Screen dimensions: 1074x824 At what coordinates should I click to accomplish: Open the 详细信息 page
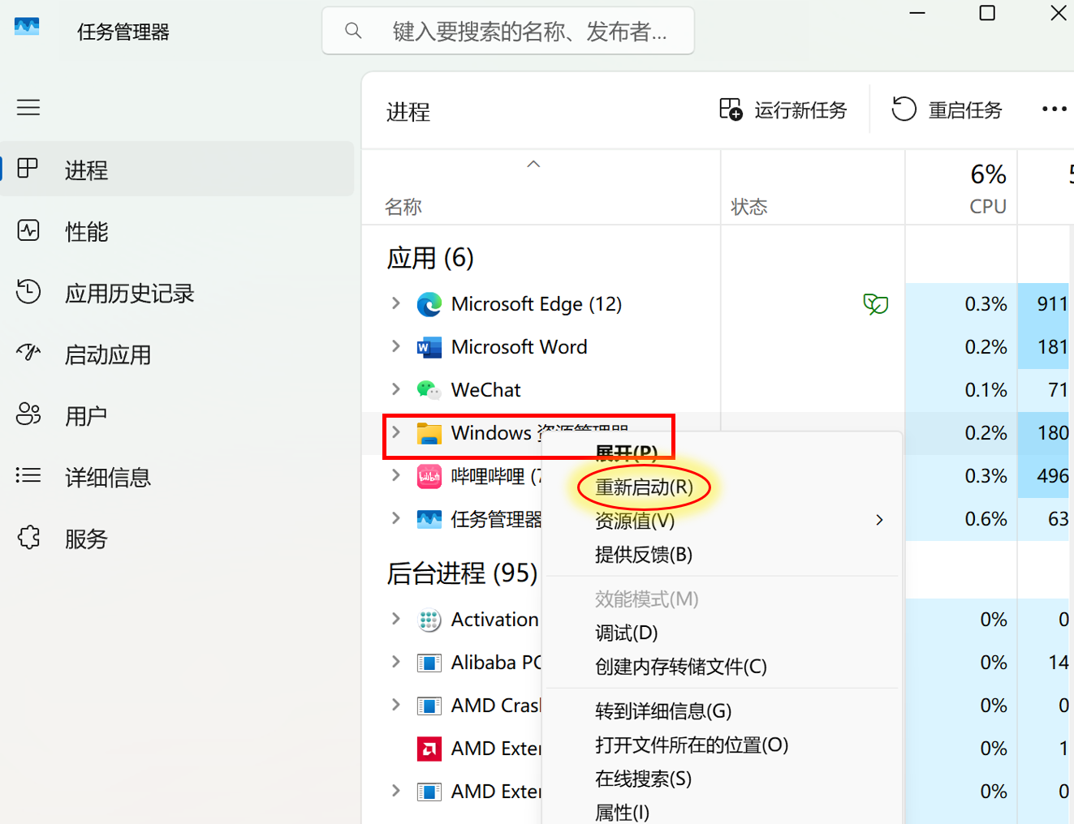(x=177, y=478)
